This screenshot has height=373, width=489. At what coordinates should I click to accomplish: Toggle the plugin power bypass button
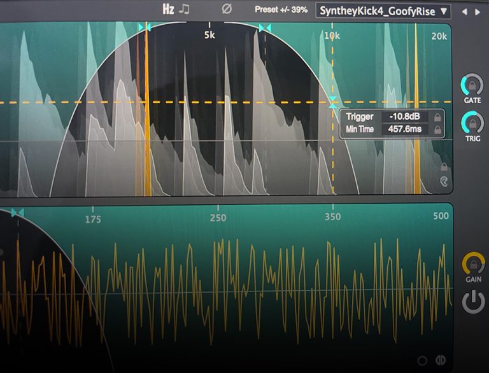[473, 302]
